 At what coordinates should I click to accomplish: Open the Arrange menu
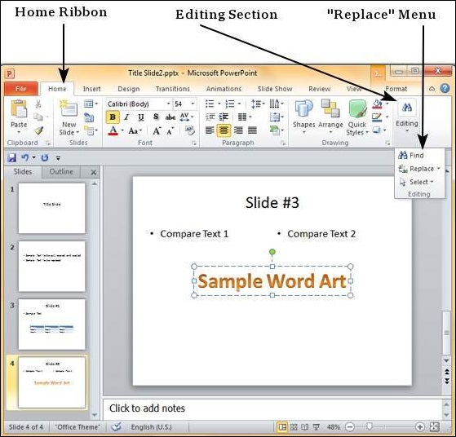(x=330, y=117)
